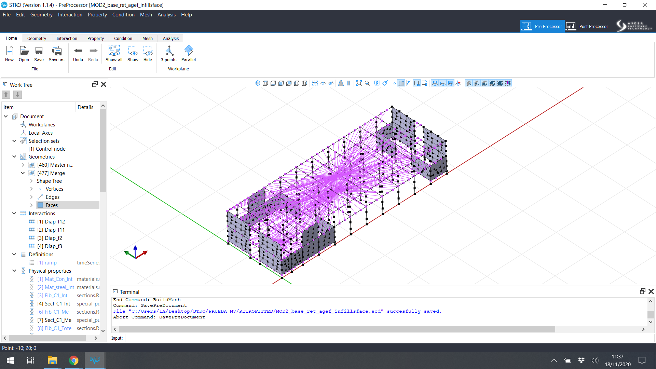Click the Pre Processor button
656x369 pixels.
tap(542, 26)
